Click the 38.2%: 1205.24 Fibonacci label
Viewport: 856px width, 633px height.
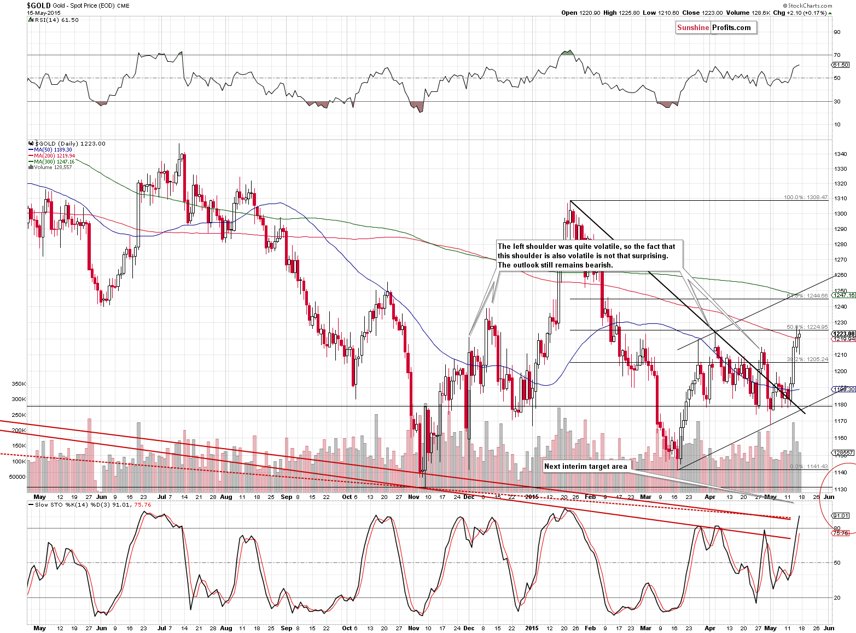tap(807, 359)
